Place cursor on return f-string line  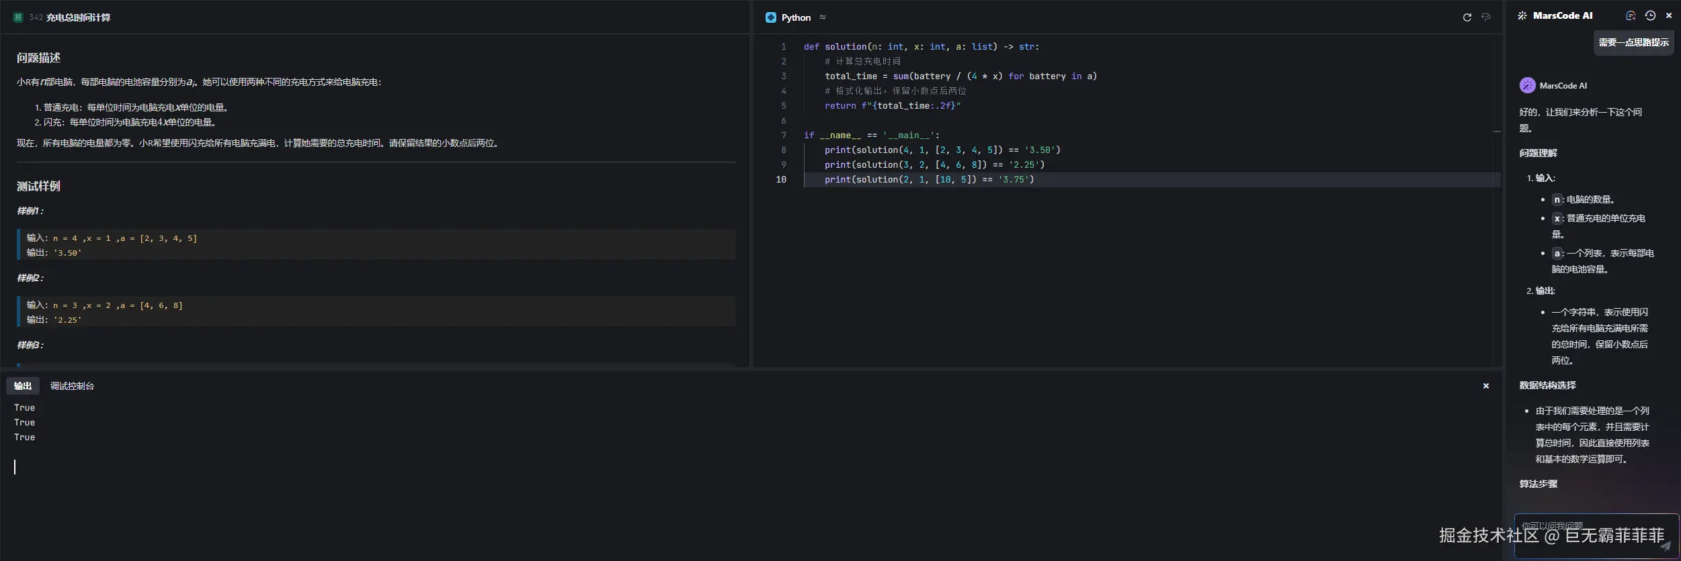pyautogui.click(x=893, y=106)
